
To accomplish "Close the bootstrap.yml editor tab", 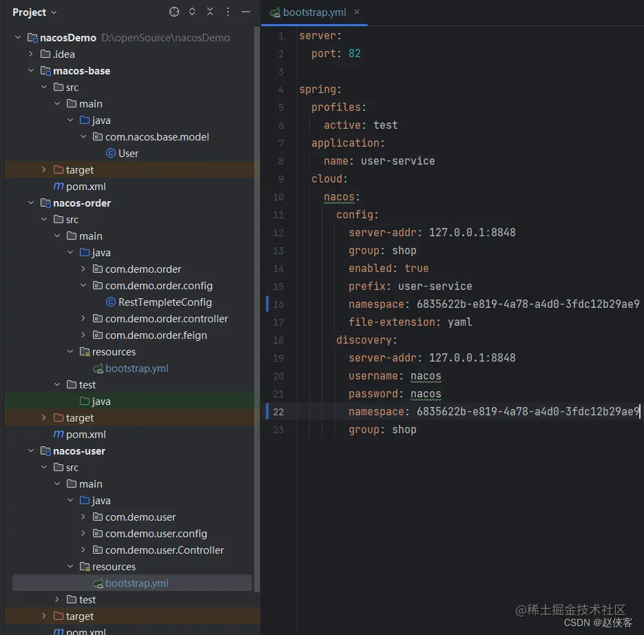I will [357, 12].
